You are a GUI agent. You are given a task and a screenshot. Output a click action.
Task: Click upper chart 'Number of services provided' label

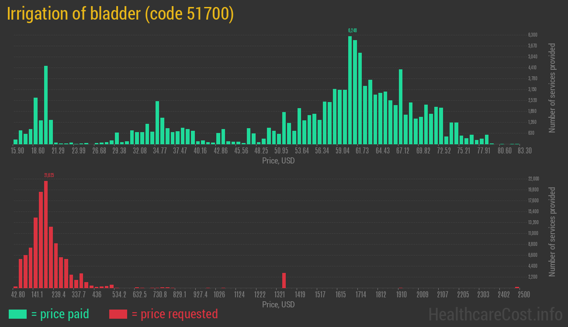[552, 87]
